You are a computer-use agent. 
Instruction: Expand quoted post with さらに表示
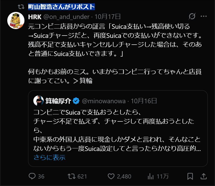[x=49, y=157]
